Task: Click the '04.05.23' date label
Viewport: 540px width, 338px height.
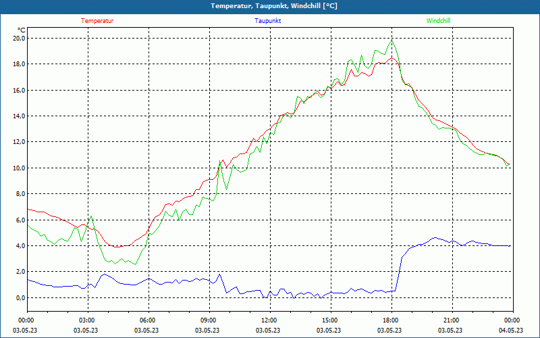Action: [x=511, y=330]
